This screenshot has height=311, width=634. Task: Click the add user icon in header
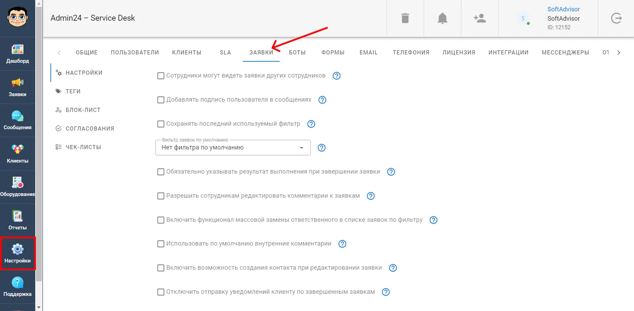click(480, 18)
